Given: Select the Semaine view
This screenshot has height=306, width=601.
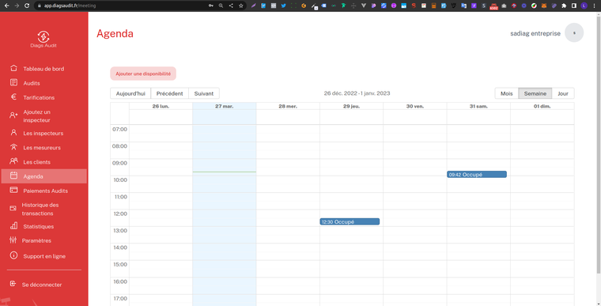Looking at the screenshot, I should pos(535,93).
